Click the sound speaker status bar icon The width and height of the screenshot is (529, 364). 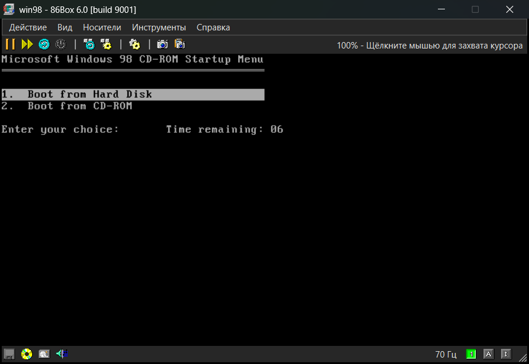coord(62,354)
